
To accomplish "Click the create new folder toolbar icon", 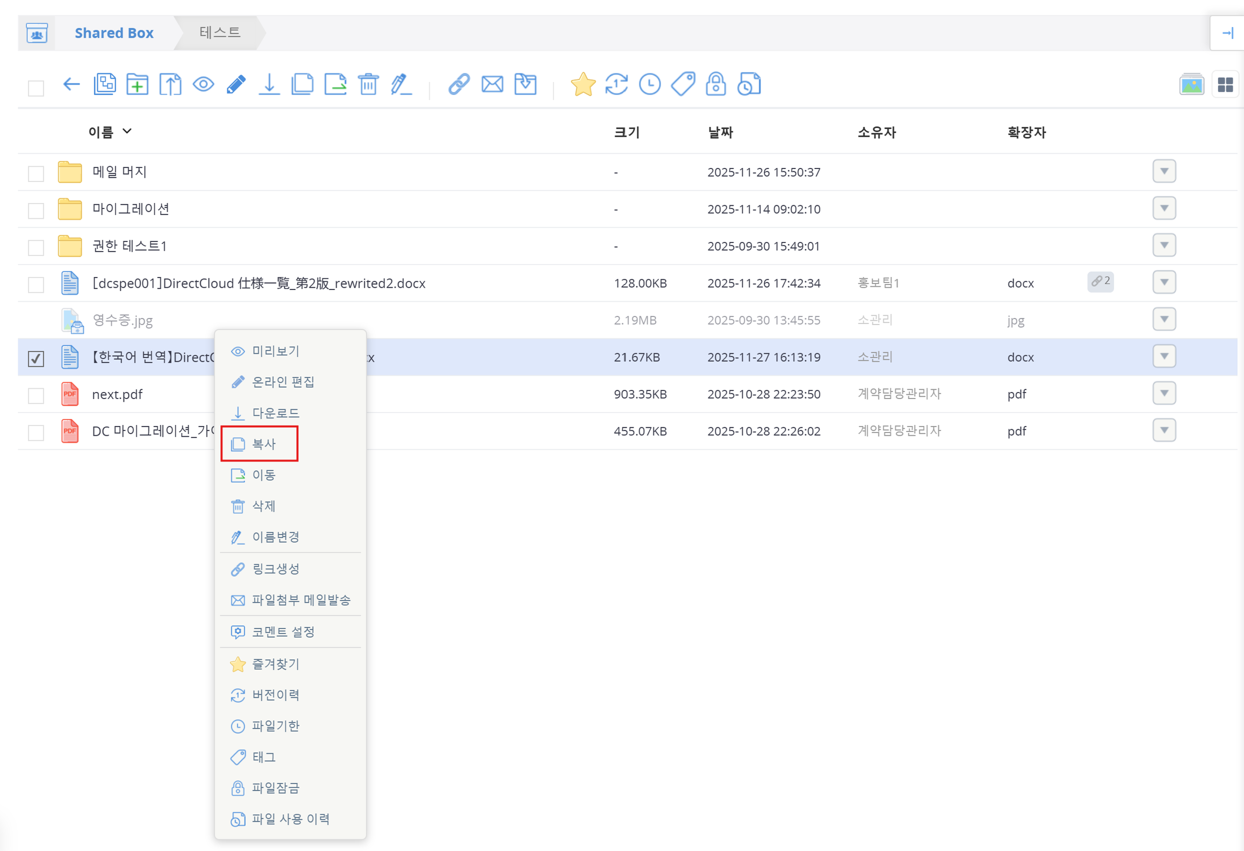I will (x=137, y=84).
